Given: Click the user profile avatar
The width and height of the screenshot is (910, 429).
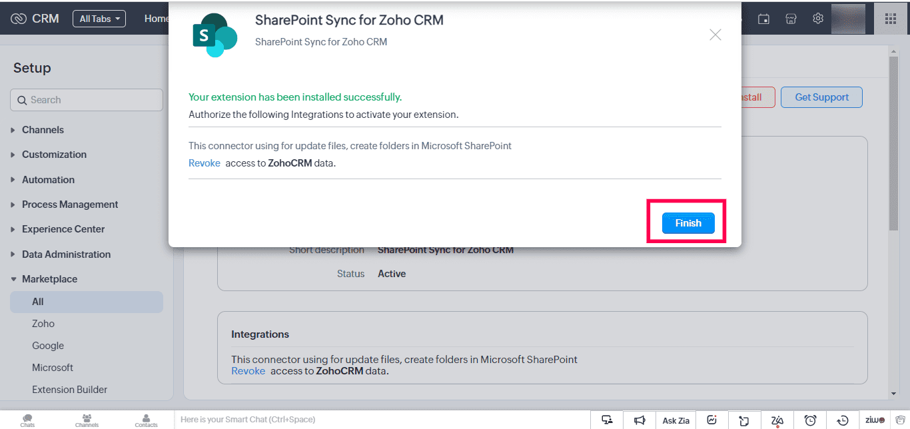Looking at the screenshot, I should click(848, 19).
